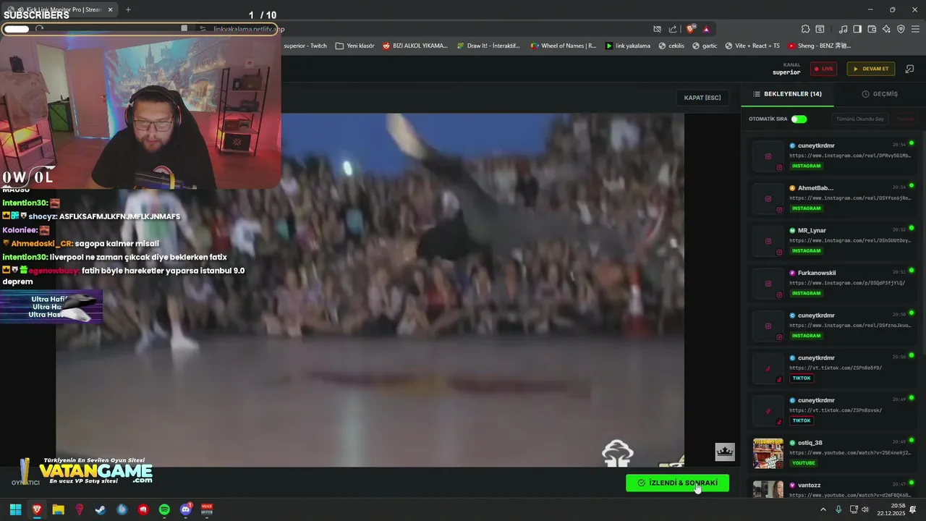The height and width of the screenshot is (521, 926).
Task: Click the Brave Rewards triangle icon
Action: [x=706, y=29]
